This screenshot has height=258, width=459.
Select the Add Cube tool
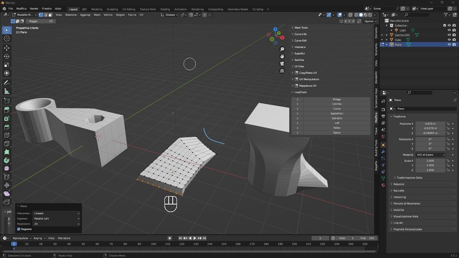click(7, 101)
